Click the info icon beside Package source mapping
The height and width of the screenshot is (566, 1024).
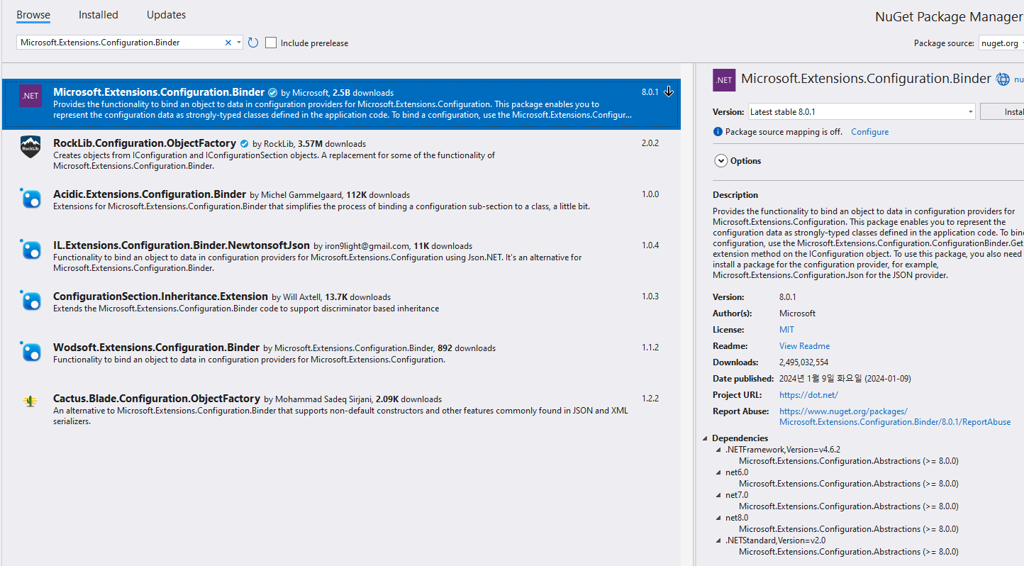[718, 132]
